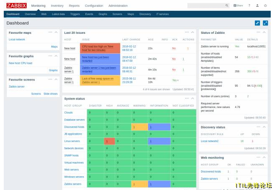Select the localhost:10051 details value
The width and height of the screenshot is (272, 190).
point(257,46)
